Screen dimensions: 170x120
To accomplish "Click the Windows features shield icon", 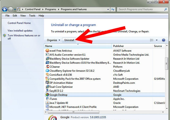I will click(5, 36).
